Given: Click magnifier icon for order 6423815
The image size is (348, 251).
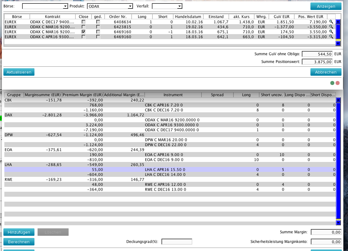Looking at the screenshot, I should pyautogui.click(x=331, y=27).
